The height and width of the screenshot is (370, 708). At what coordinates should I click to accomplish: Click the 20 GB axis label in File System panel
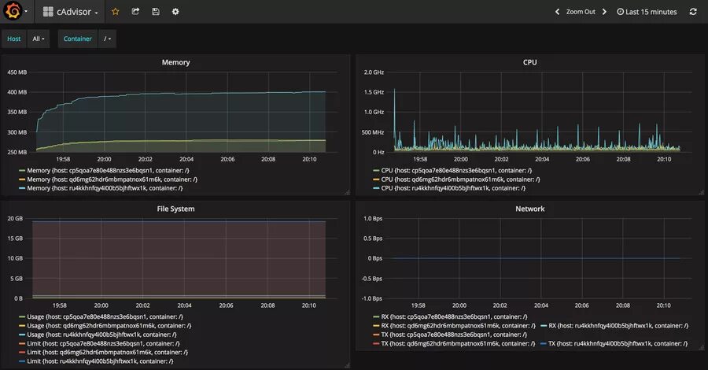[15, 219]
